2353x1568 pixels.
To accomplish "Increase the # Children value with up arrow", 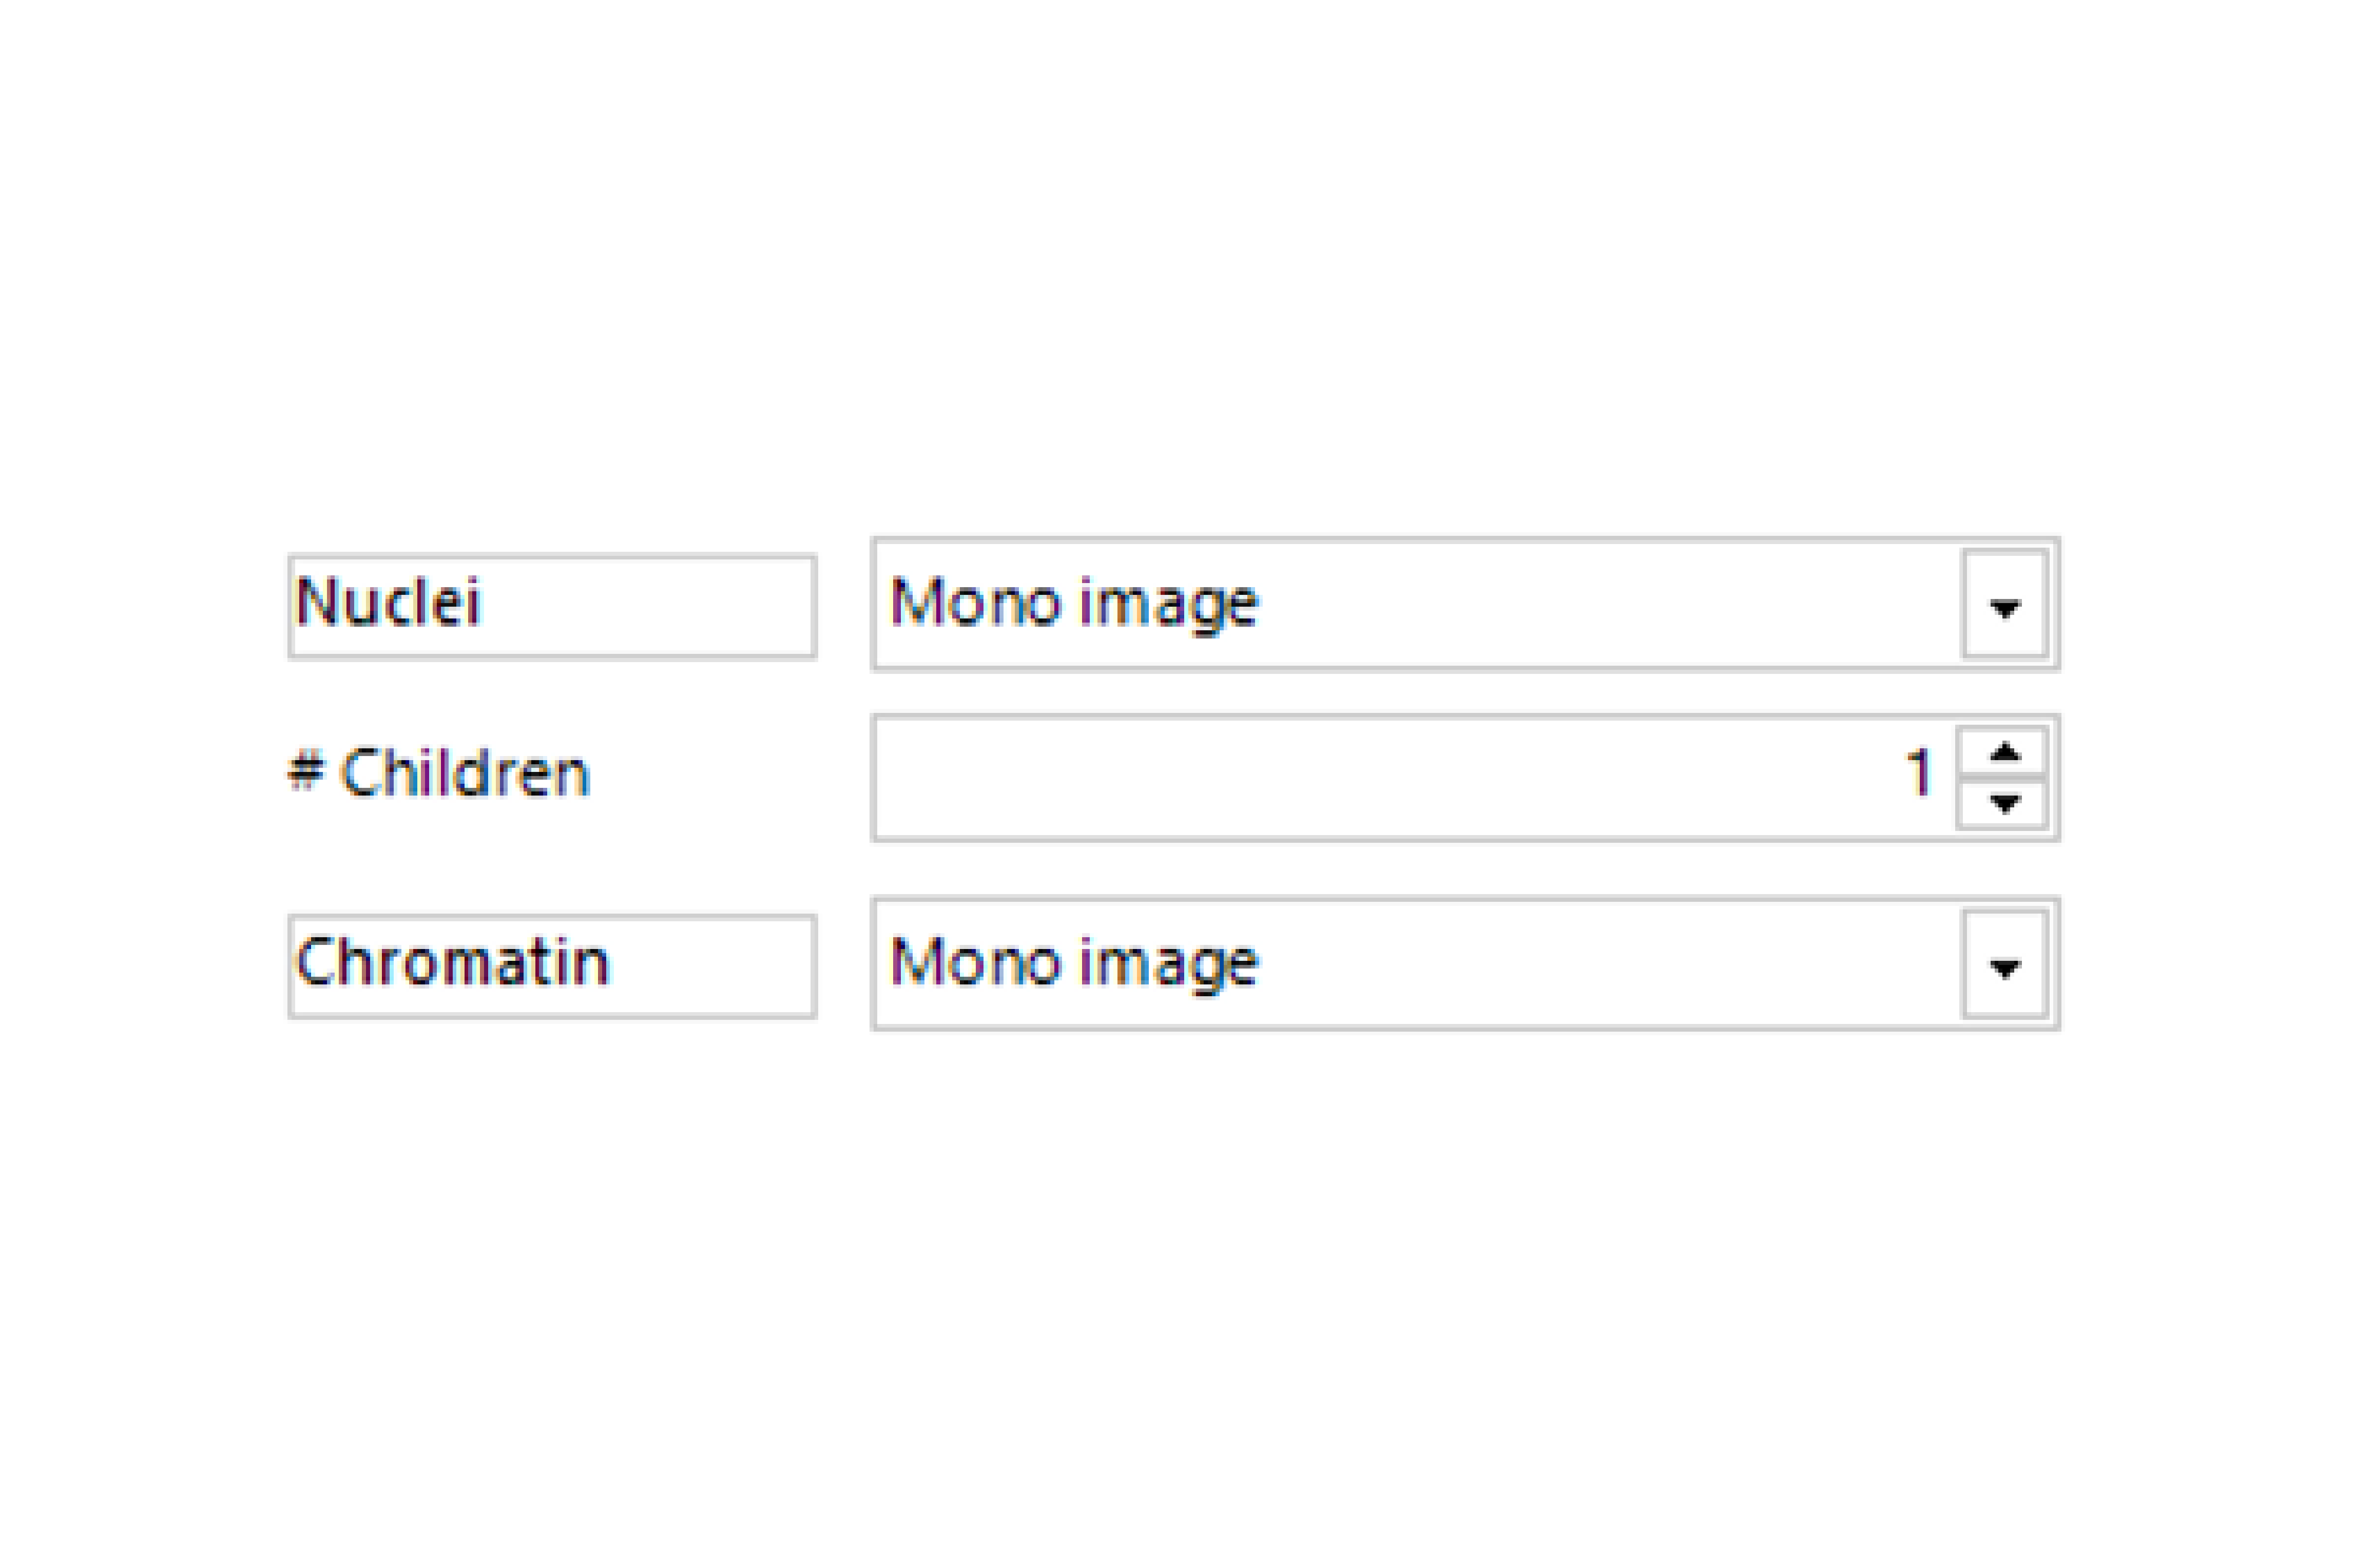I will point(2003,751).
